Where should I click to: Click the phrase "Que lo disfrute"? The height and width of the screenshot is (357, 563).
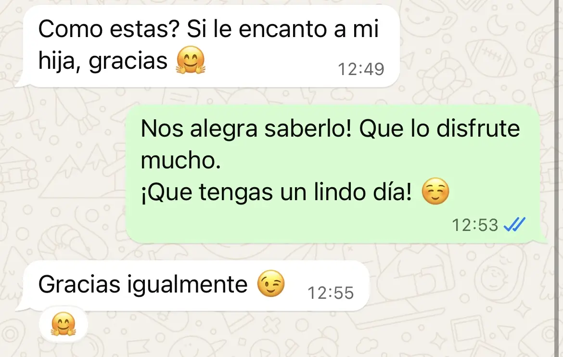click(439, 128)
